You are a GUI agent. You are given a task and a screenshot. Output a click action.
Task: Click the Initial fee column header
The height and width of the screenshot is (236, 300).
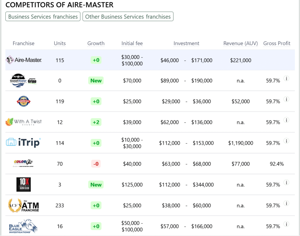click(x=132, y=43)
